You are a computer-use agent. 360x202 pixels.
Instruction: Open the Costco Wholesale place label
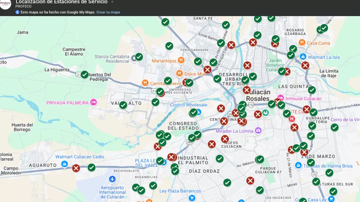189,105
